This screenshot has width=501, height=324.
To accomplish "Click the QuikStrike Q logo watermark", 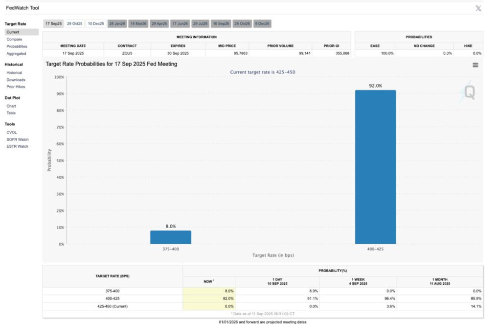I will point(469,92).
